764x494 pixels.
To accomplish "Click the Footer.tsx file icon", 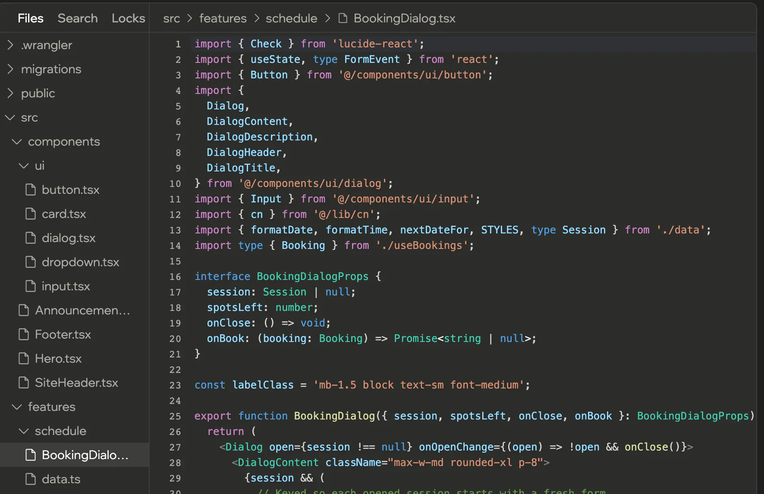I will coord(24,334).
